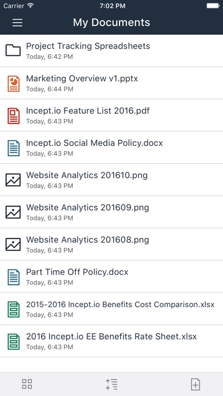Click the green spreadsheet icon of Benefits Cost Comparison
Viewport: 223px width, 396px height.
(x=14, y=310)
